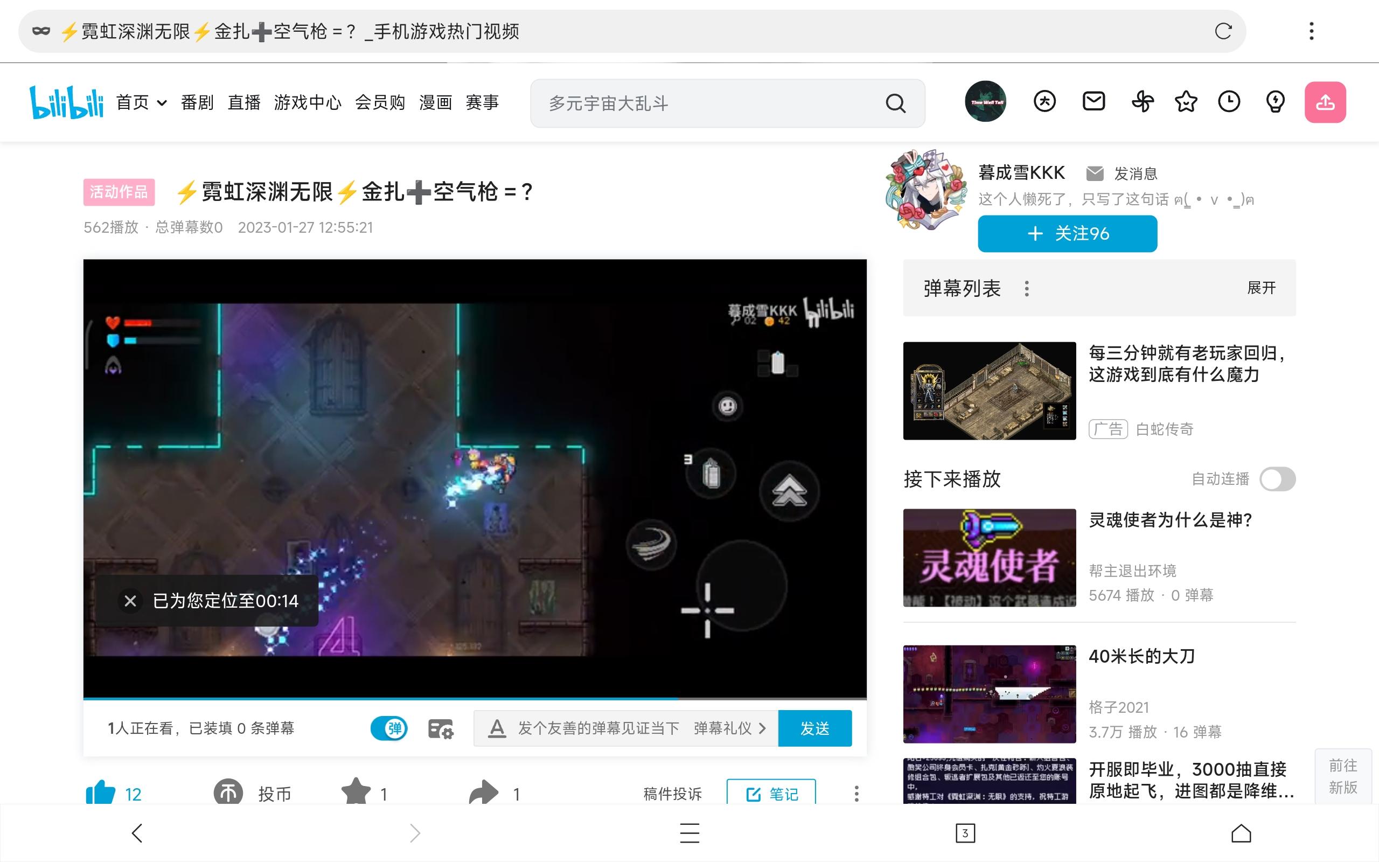Click the 发送 send button

pyautogui.click(x=815, y=728)
